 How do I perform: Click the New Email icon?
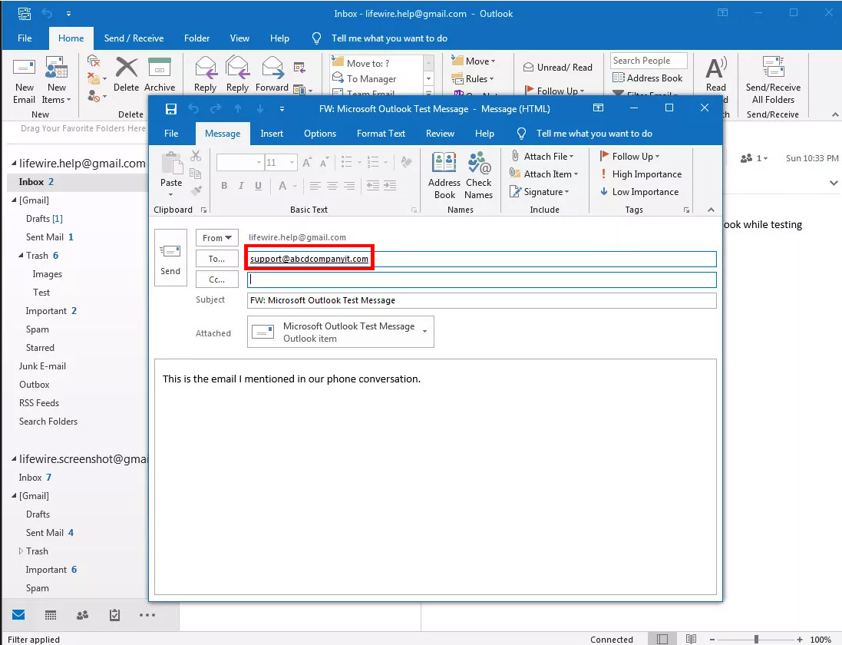click(25, 81)
